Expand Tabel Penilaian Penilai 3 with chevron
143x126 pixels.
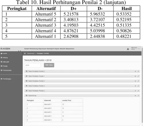[135, 81]
